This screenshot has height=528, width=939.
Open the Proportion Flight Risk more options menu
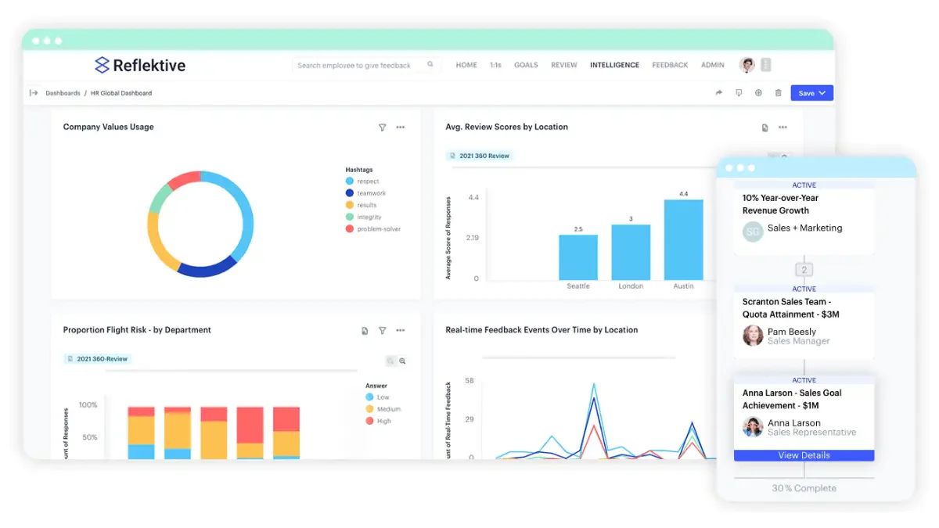click(401, 330)
